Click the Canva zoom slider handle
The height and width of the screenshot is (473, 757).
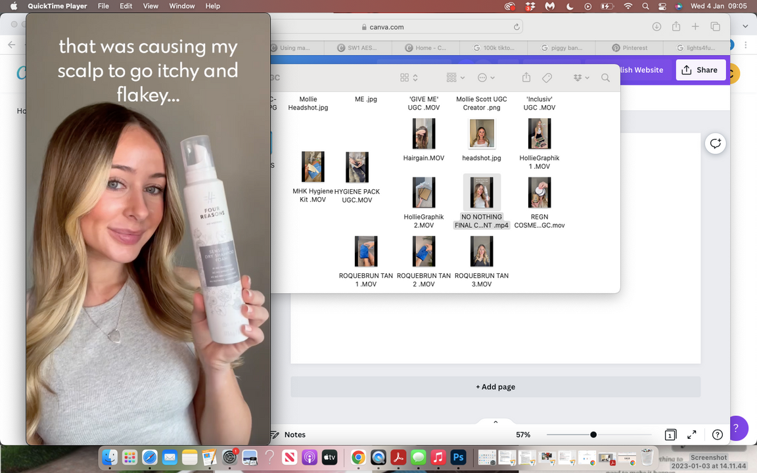pos(593,434)
